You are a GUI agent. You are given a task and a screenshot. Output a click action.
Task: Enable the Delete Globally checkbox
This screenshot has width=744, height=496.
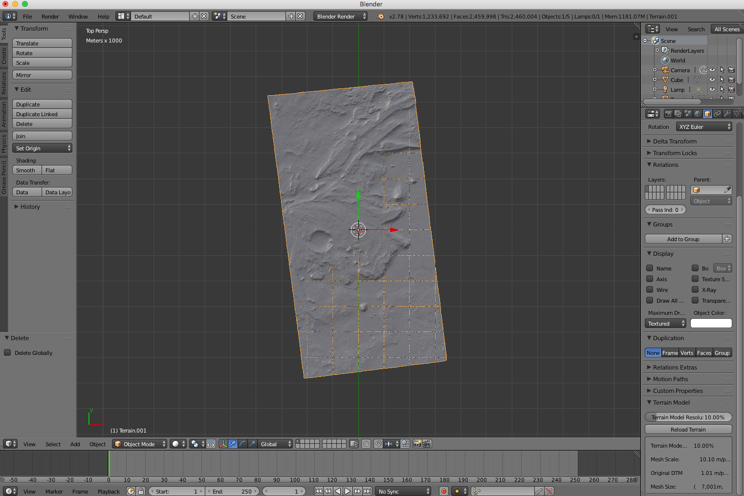tap(7, 352)
